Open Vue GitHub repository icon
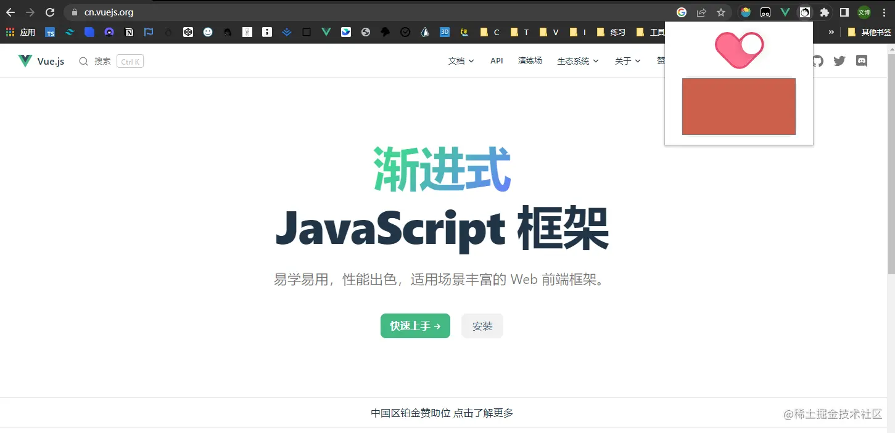Screen dimensions: 895x433 point(817,61)
